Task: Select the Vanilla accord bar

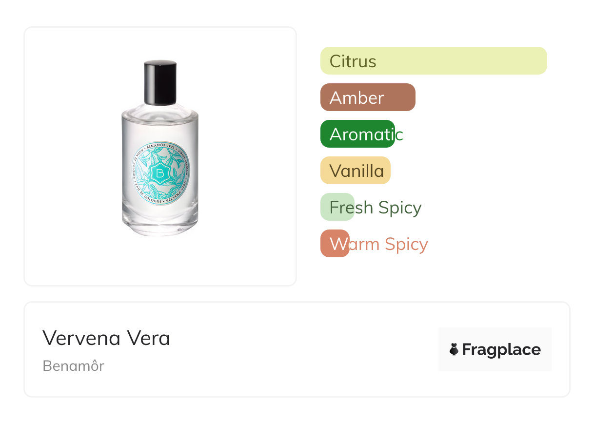Action: point(356,171)
